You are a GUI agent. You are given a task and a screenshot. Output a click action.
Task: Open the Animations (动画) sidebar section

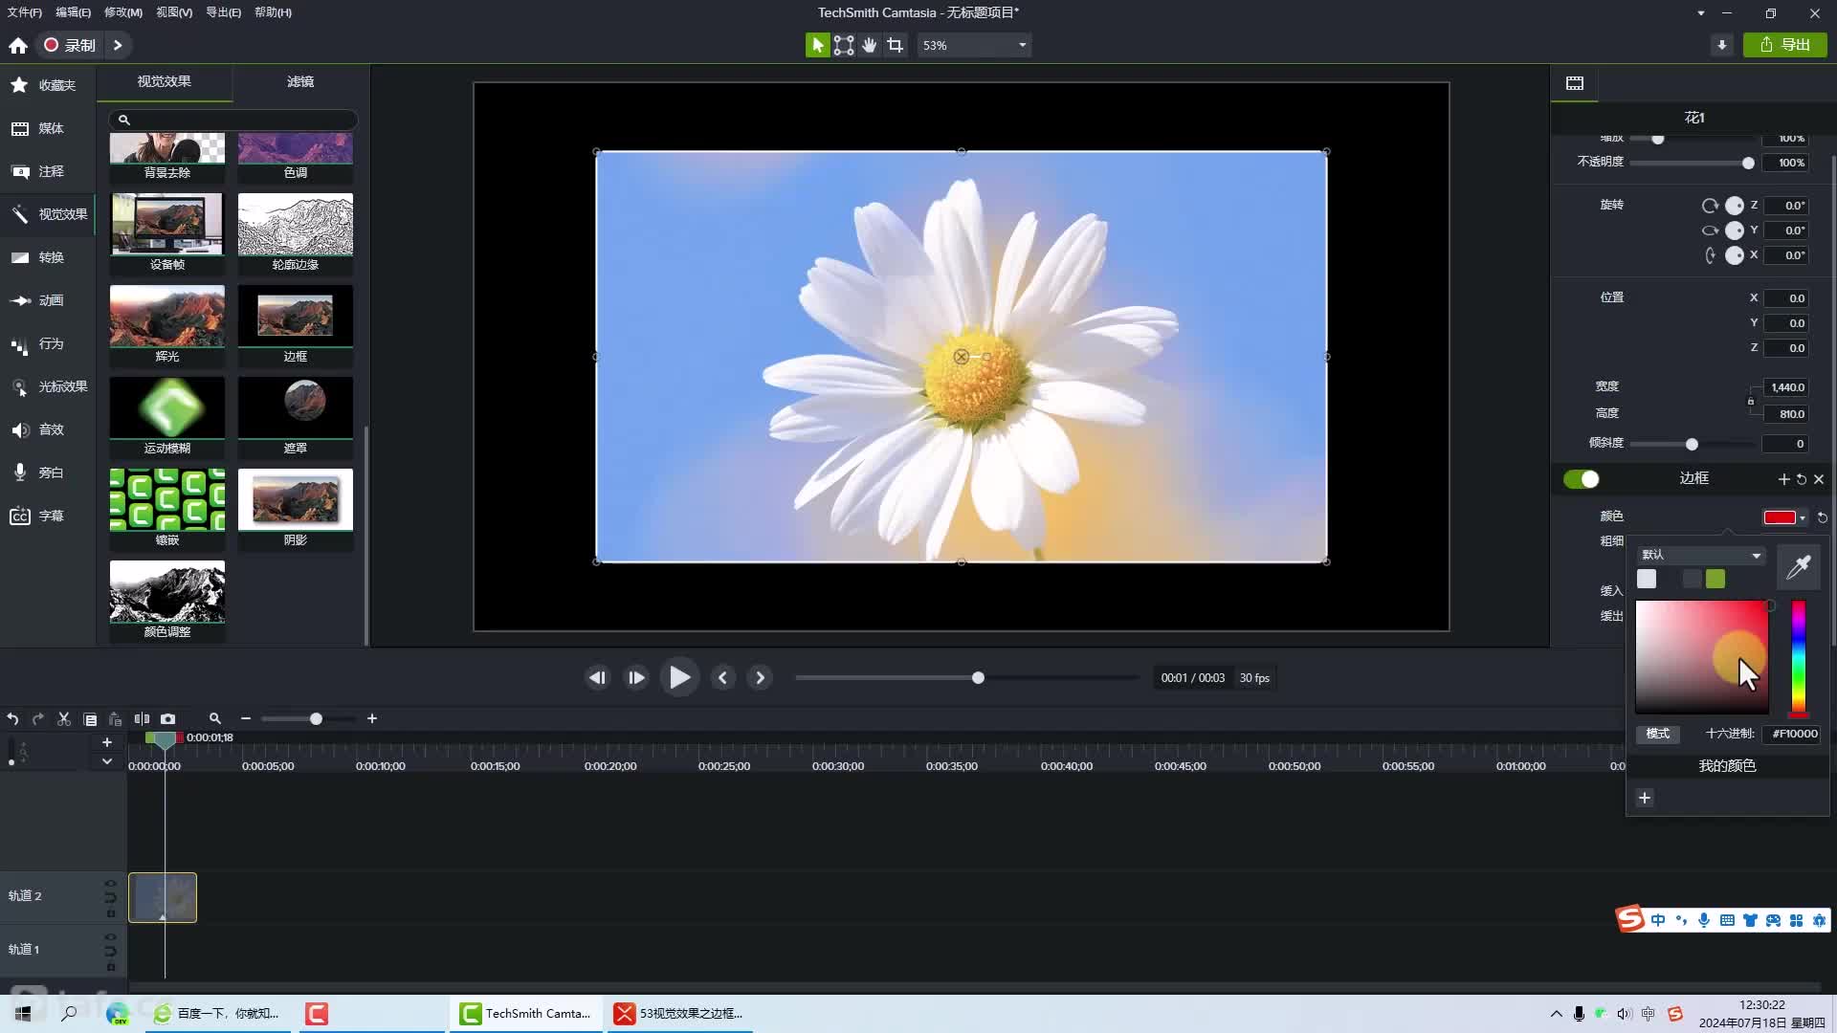(47, 300)
